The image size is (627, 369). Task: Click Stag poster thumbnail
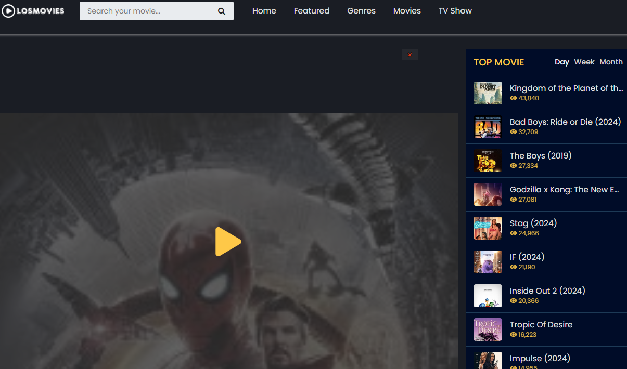[488, 228]
